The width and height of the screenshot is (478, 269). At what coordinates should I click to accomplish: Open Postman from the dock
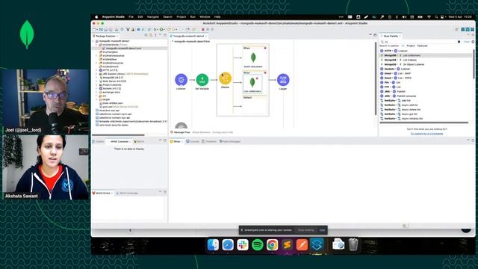pyautogui.click(x=302, y=244)
